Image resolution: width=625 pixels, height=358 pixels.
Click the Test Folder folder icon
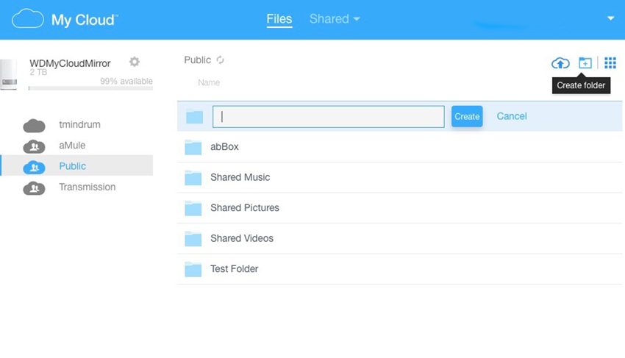point(193,269)
